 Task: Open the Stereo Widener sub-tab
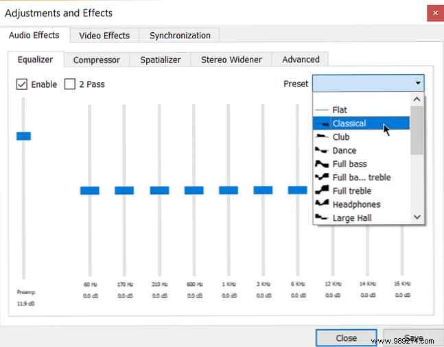(x=231, y=60)
